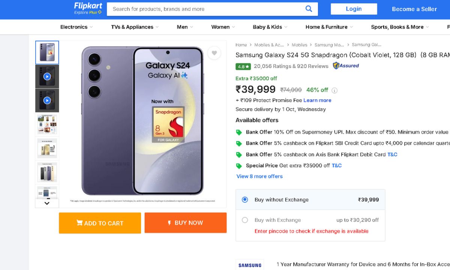Click the Flipkart Explore Plus logo
The image size is (450, 270).
(88, 8)
